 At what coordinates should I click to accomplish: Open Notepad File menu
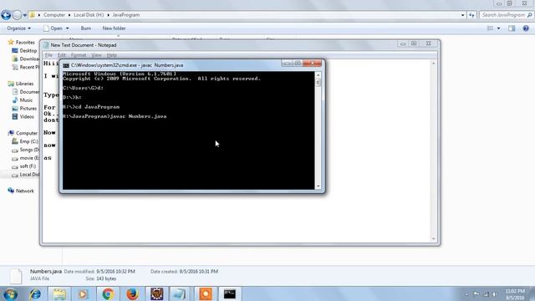click(x=48, y=55)
